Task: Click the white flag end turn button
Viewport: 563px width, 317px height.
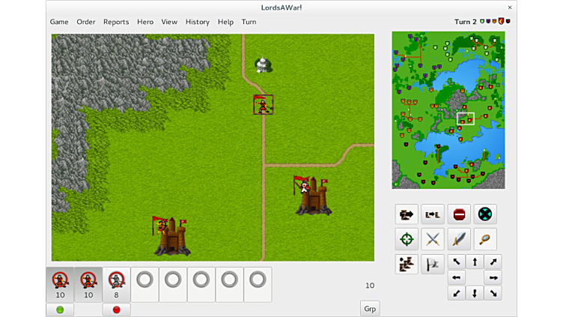Action: 433,264
